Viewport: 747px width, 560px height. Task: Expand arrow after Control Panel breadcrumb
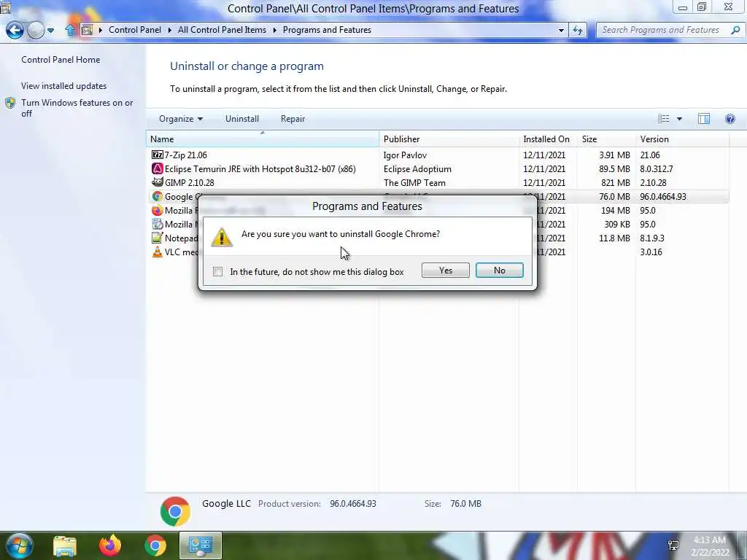(169, 30)
